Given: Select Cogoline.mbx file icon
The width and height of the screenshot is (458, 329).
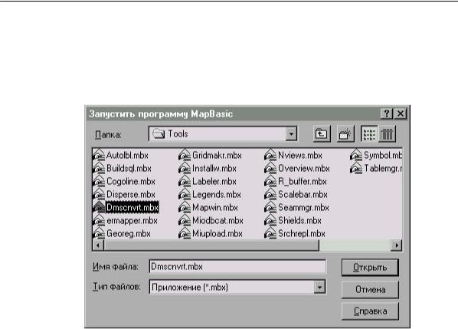Looking at the screenshot, I should tap(99, 181).
